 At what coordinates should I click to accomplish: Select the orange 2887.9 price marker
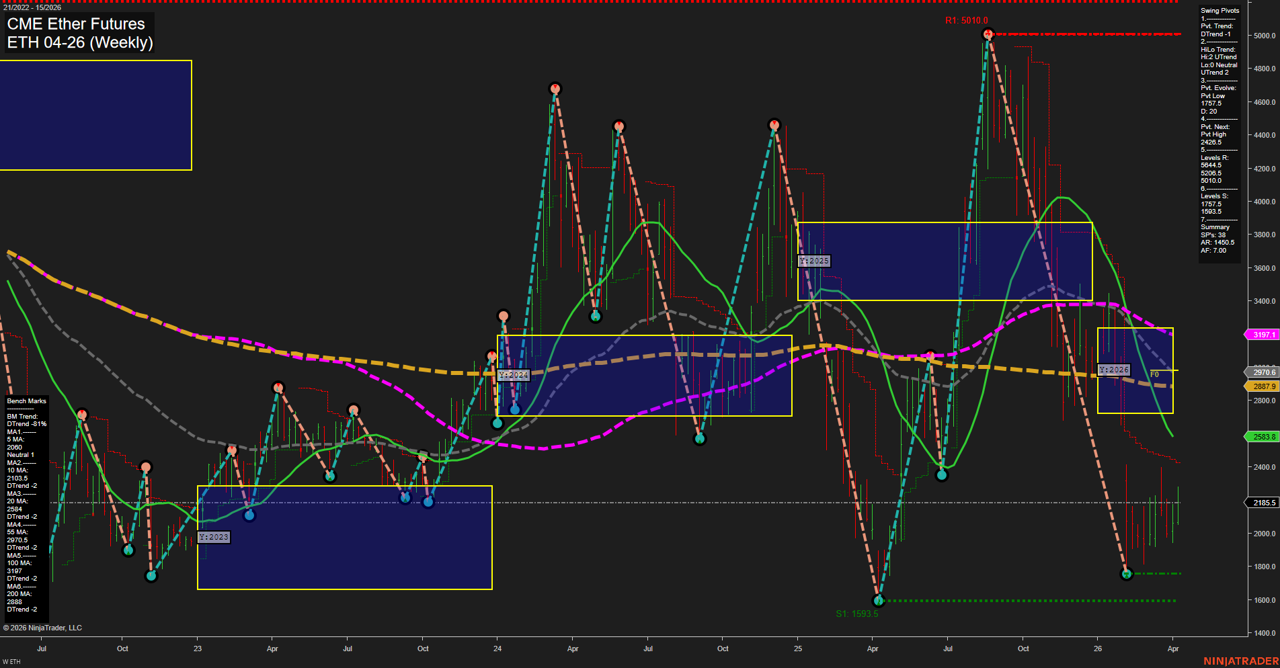click(1262, 386)
